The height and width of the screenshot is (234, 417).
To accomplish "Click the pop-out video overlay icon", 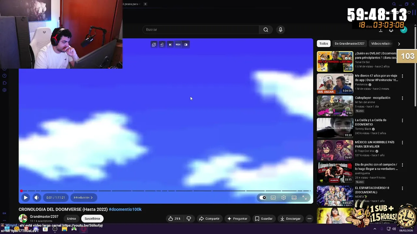I will coord(154,45).
